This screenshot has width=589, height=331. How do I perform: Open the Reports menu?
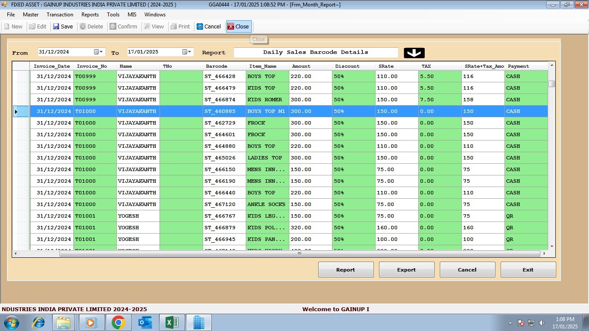click(x=90, y=15)
